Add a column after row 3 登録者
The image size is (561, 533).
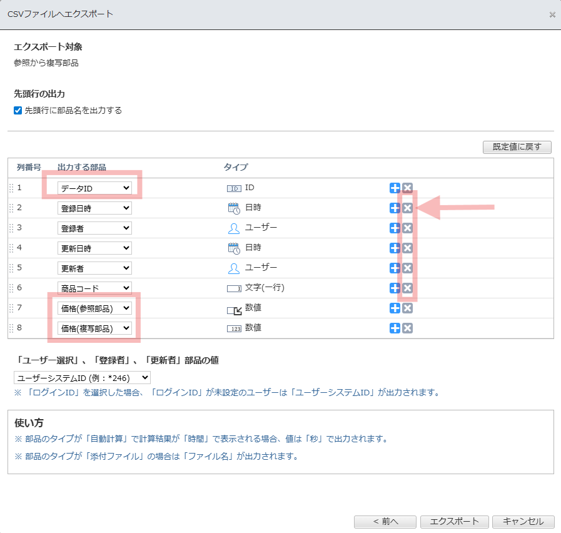click(395, 228)
